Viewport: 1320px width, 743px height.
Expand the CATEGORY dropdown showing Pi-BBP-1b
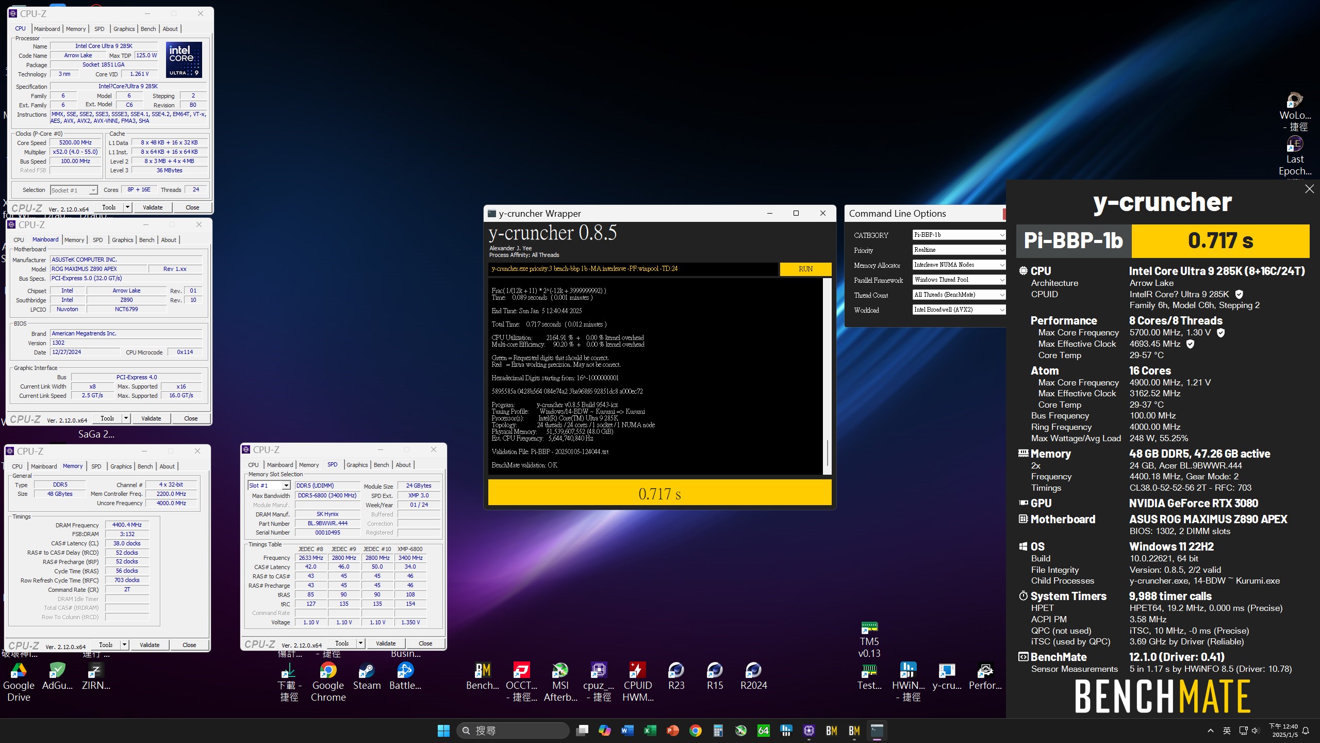(x=959, y=235)
